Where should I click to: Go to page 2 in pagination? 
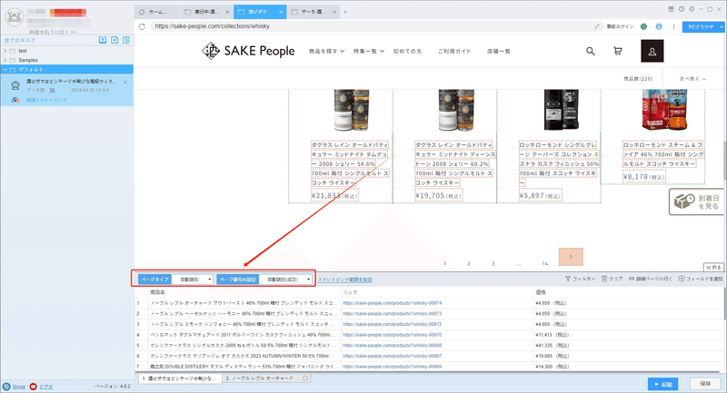pyautogui.click(x=469, y=263)
